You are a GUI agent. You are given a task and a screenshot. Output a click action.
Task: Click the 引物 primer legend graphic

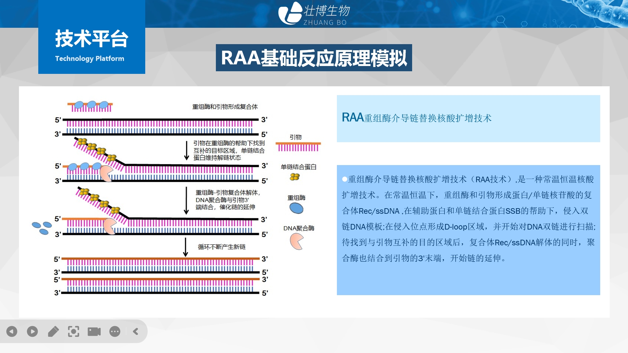[x=298, y=146]
